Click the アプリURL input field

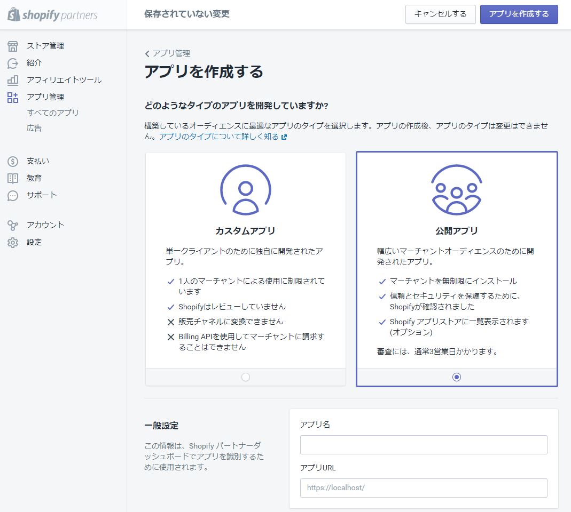click(423, 488)
